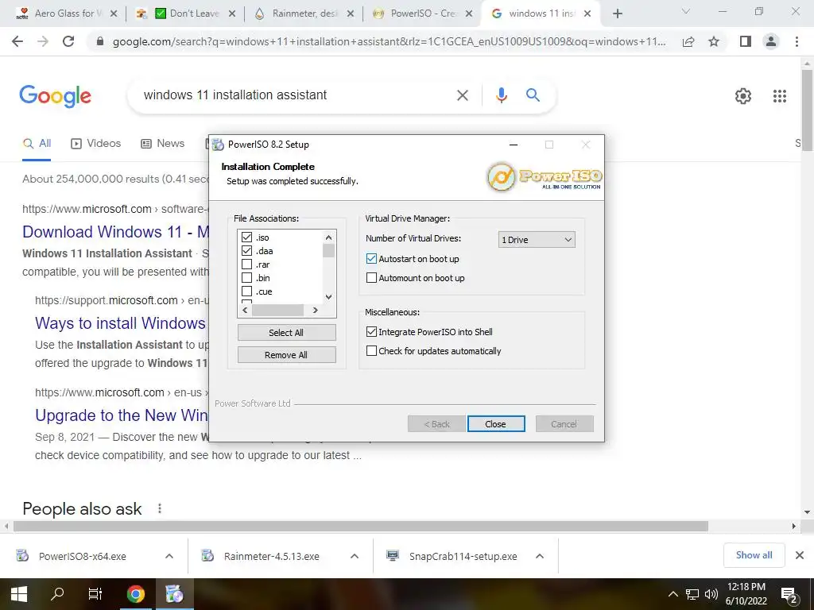Uncheck the .iso file association
Viewport: 814px width, 610px height.
coord(246,237)
